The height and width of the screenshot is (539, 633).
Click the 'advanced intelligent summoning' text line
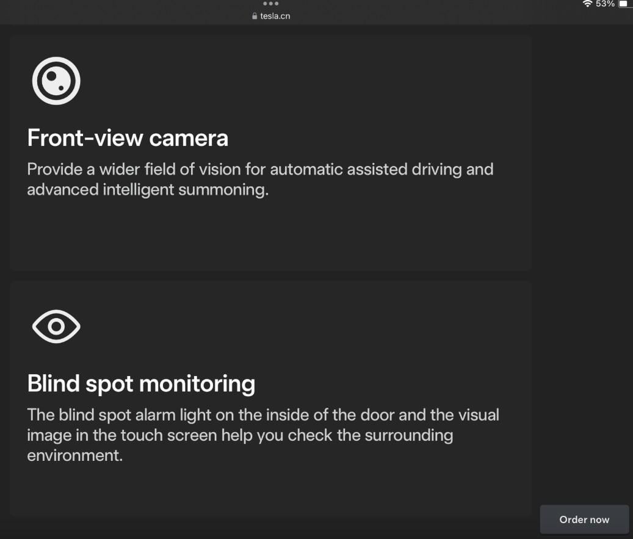click(x=148, y=189)
